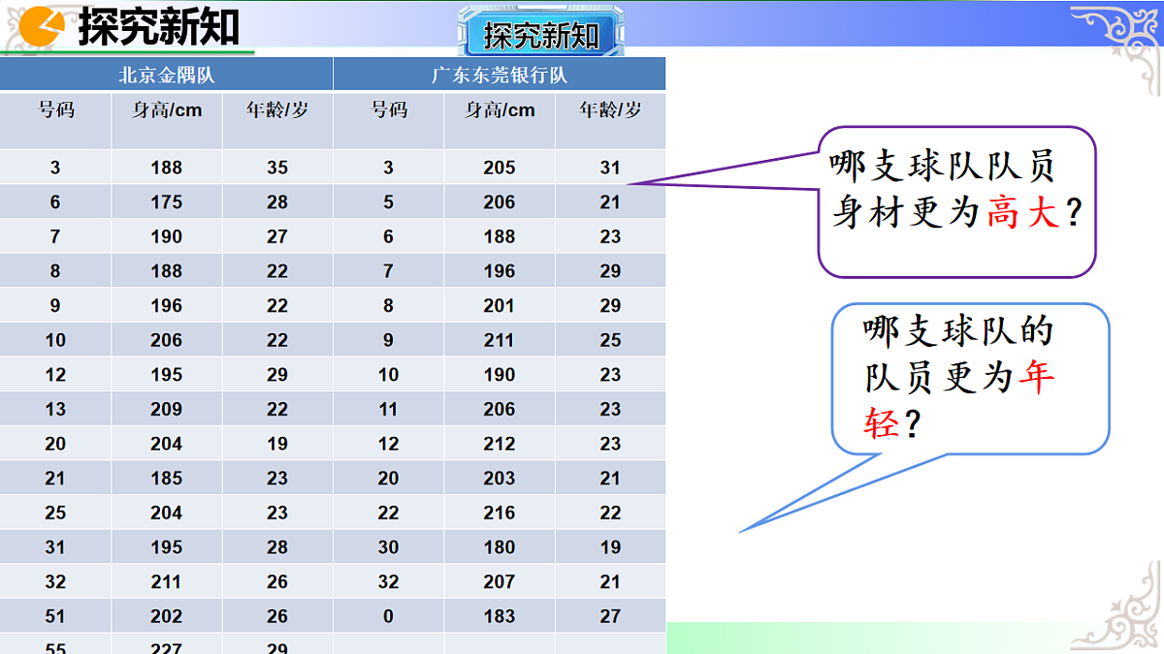Select the height cell 175
The image size is (1164, 654).
[x=167, y=202]
